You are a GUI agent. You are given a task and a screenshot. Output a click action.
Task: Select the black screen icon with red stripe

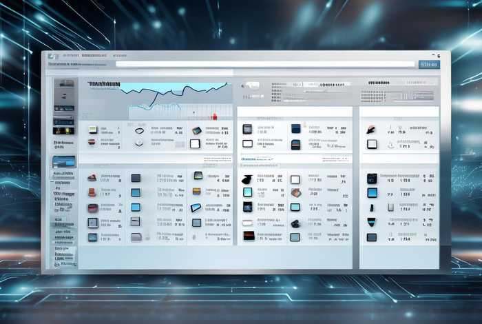[x=248, y=236]
